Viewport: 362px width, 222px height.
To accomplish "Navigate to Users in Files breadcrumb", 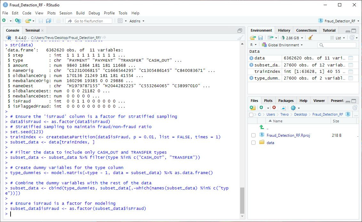I will coord(271,114).
